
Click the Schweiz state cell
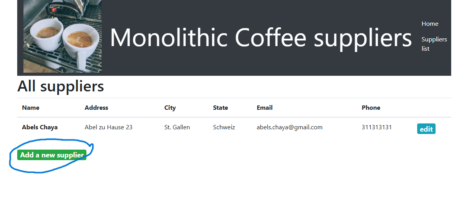(x=224, y=127)
